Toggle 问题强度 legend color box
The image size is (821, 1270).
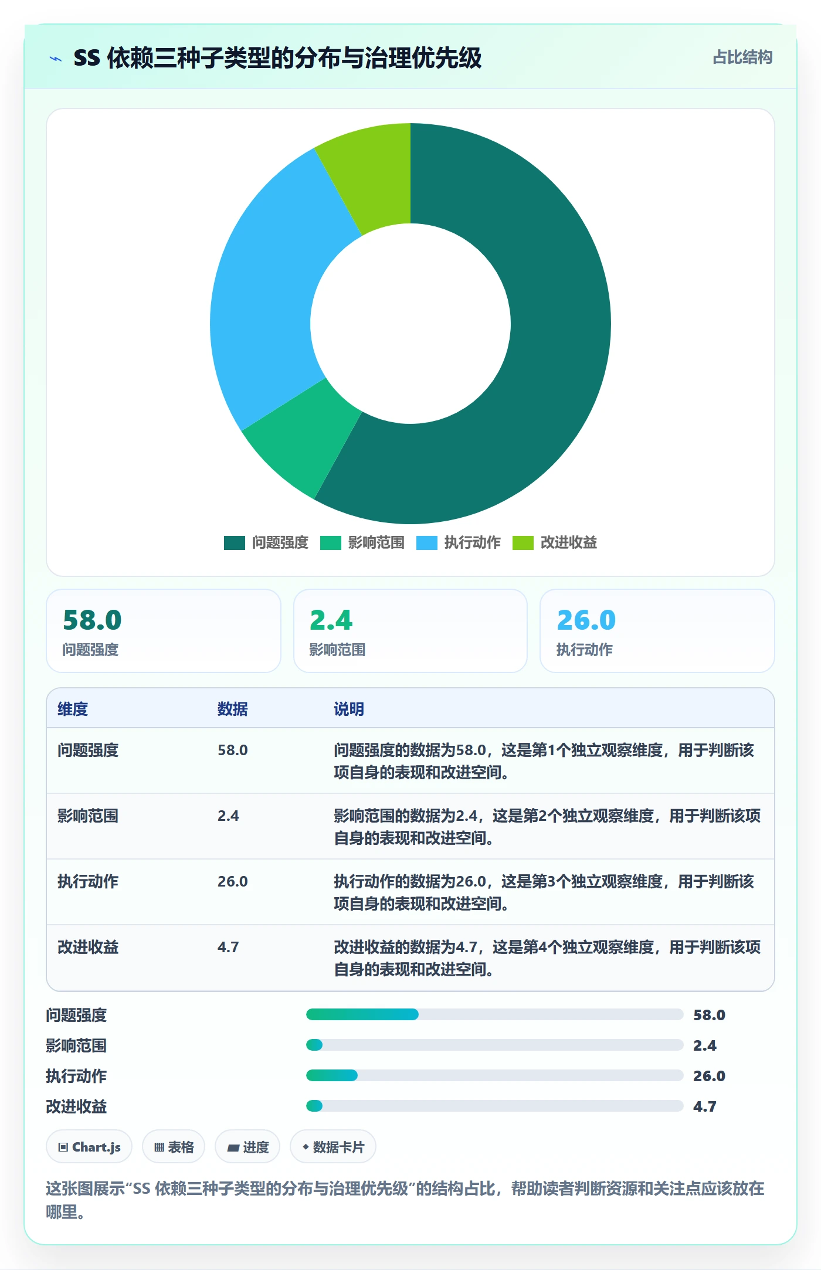pyautogui.click(x=235, y=543)
